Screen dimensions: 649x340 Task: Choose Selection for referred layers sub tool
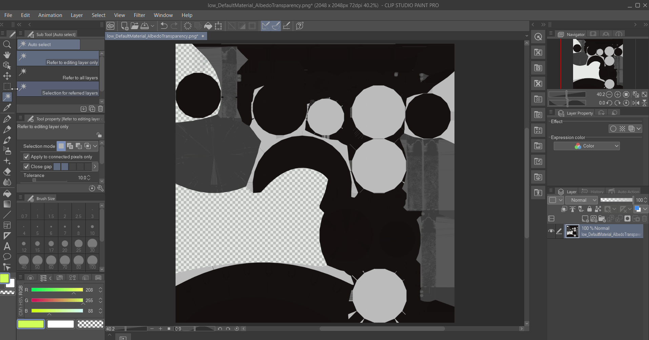click(58, 89)
